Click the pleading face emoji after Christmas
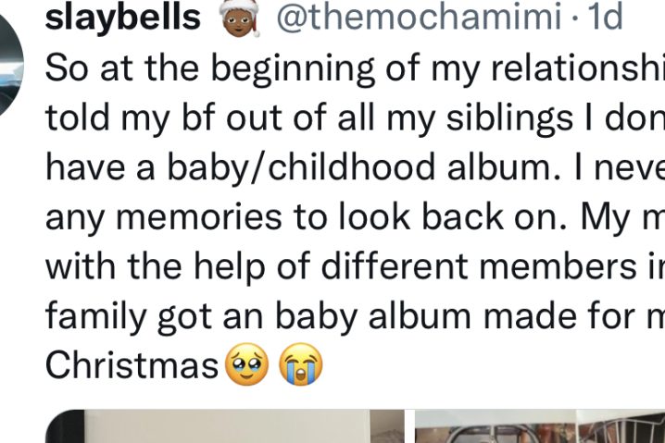Screen dimensions: 665x443 [x=247, y=364]
